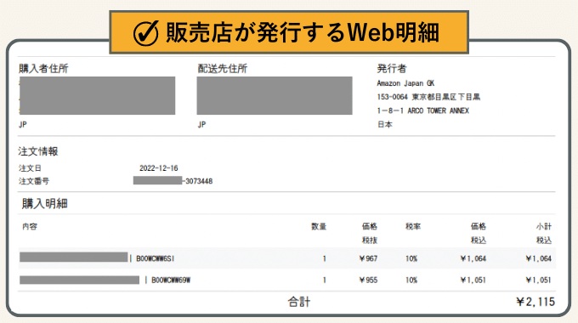Click the checkmark icon in the orange header
This screenshot has height=323, width=578.
click(145, 32)
